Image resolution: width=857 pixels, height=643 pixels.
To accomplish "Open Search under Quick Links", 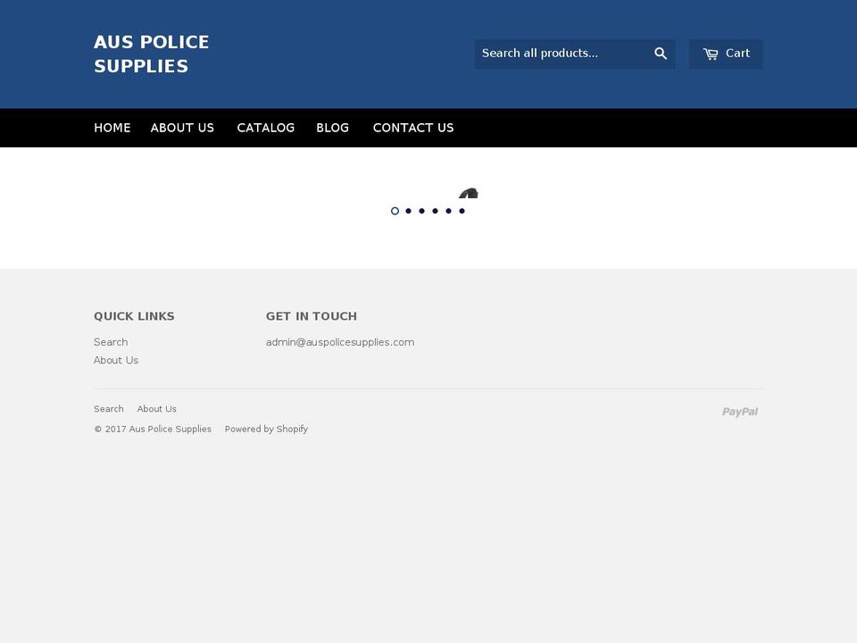I will 111,342.
